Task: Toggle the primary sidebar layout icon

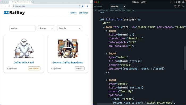Action: tap(172, 2)
